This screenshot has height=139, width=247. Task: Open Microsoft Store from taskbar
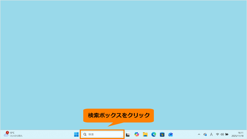tap(162, 134)
